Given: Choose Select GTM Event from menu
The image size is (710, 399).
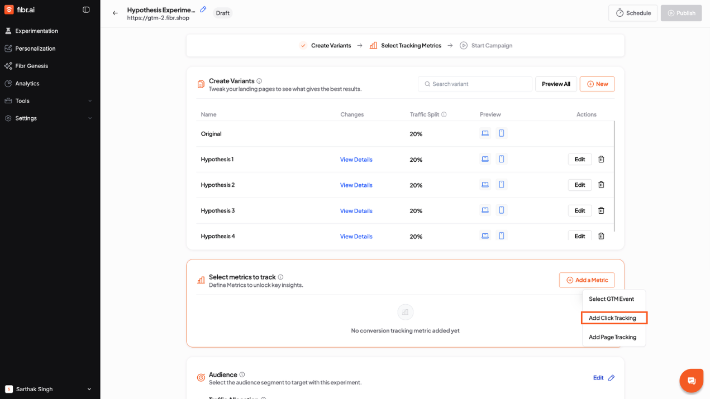Looking at the screenshot, I should click(611, 299).
